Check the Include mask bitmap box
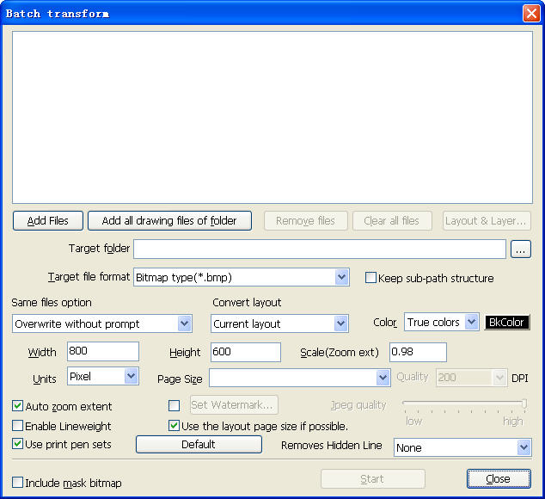Viewport: 545px width, 499px height. [18, 483]
